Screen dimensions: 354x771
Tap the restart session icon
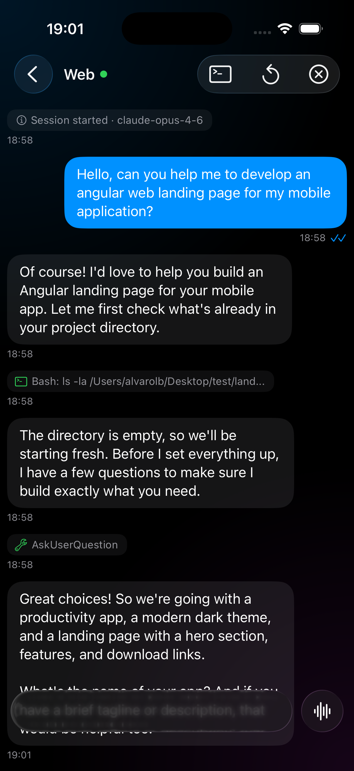tap(270, 74)
